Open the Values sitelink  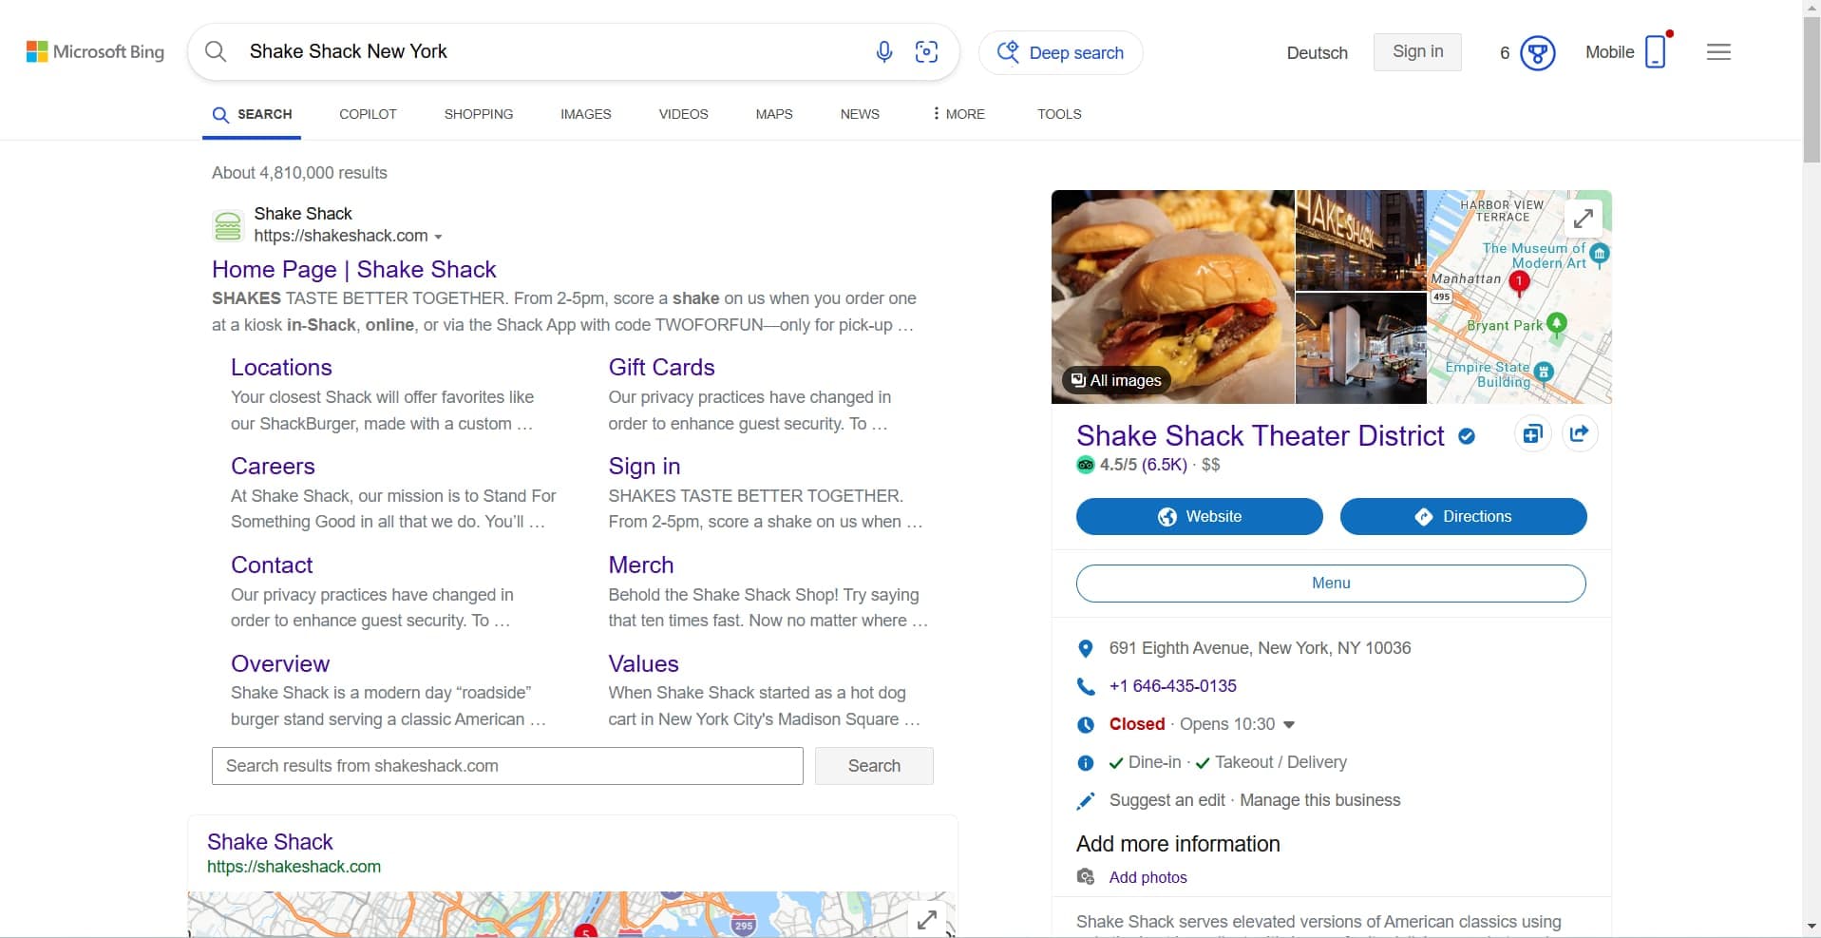pyautogui.click(x=643, y=664)
